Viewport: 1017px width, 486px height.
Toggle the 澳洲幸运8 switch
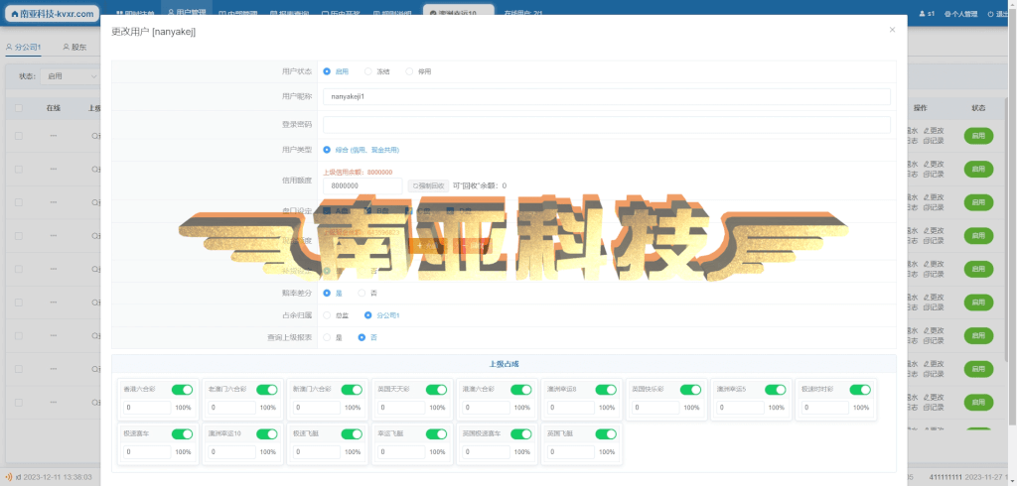(x=607, y=390)
